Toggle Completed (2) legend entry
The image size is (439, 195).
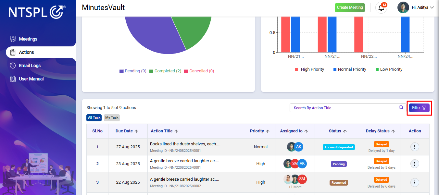[165, 71]
